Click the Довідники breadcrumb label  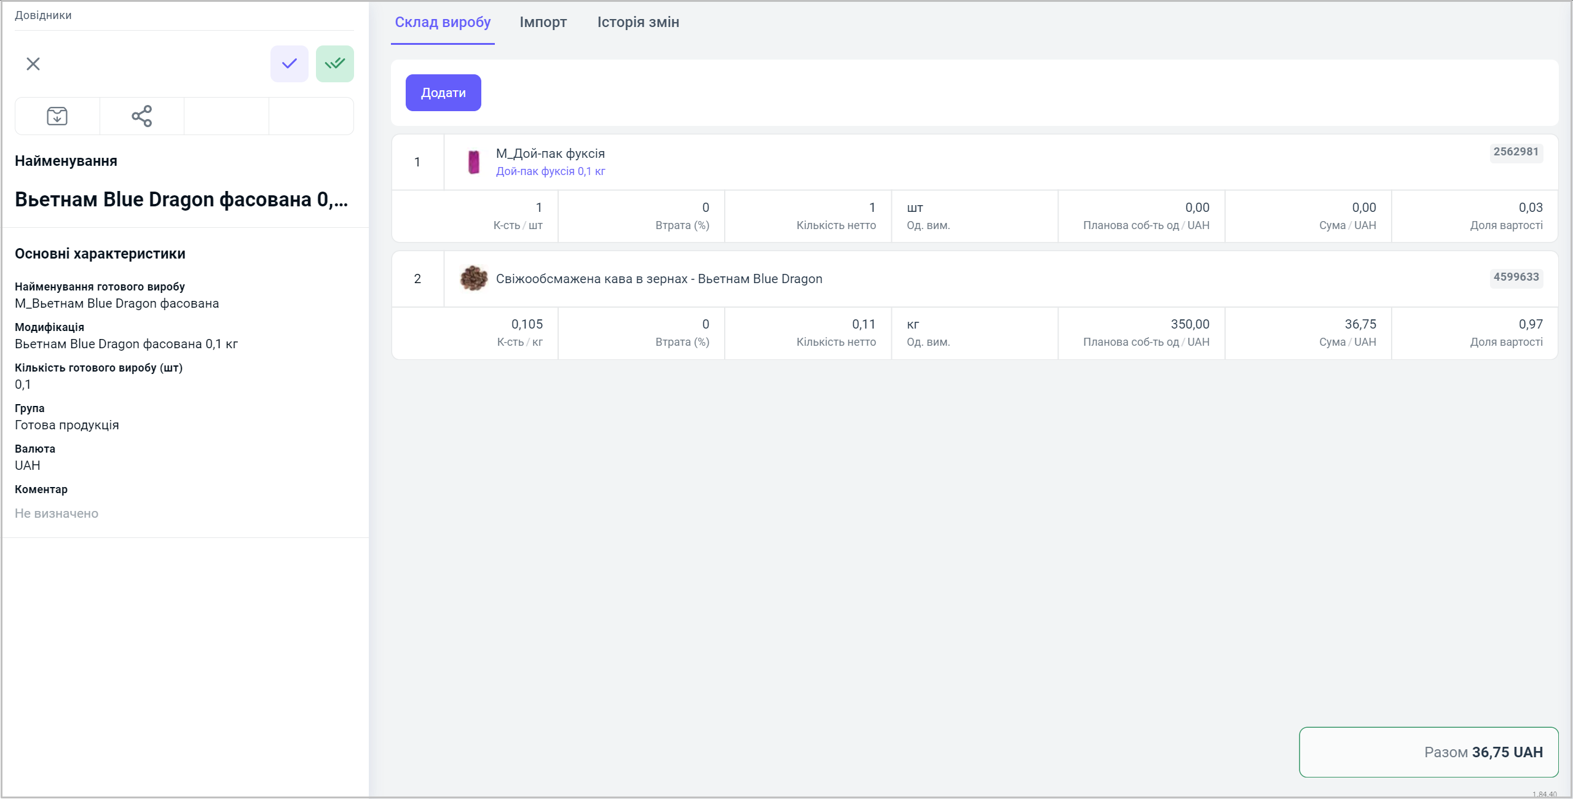[43, 15]
